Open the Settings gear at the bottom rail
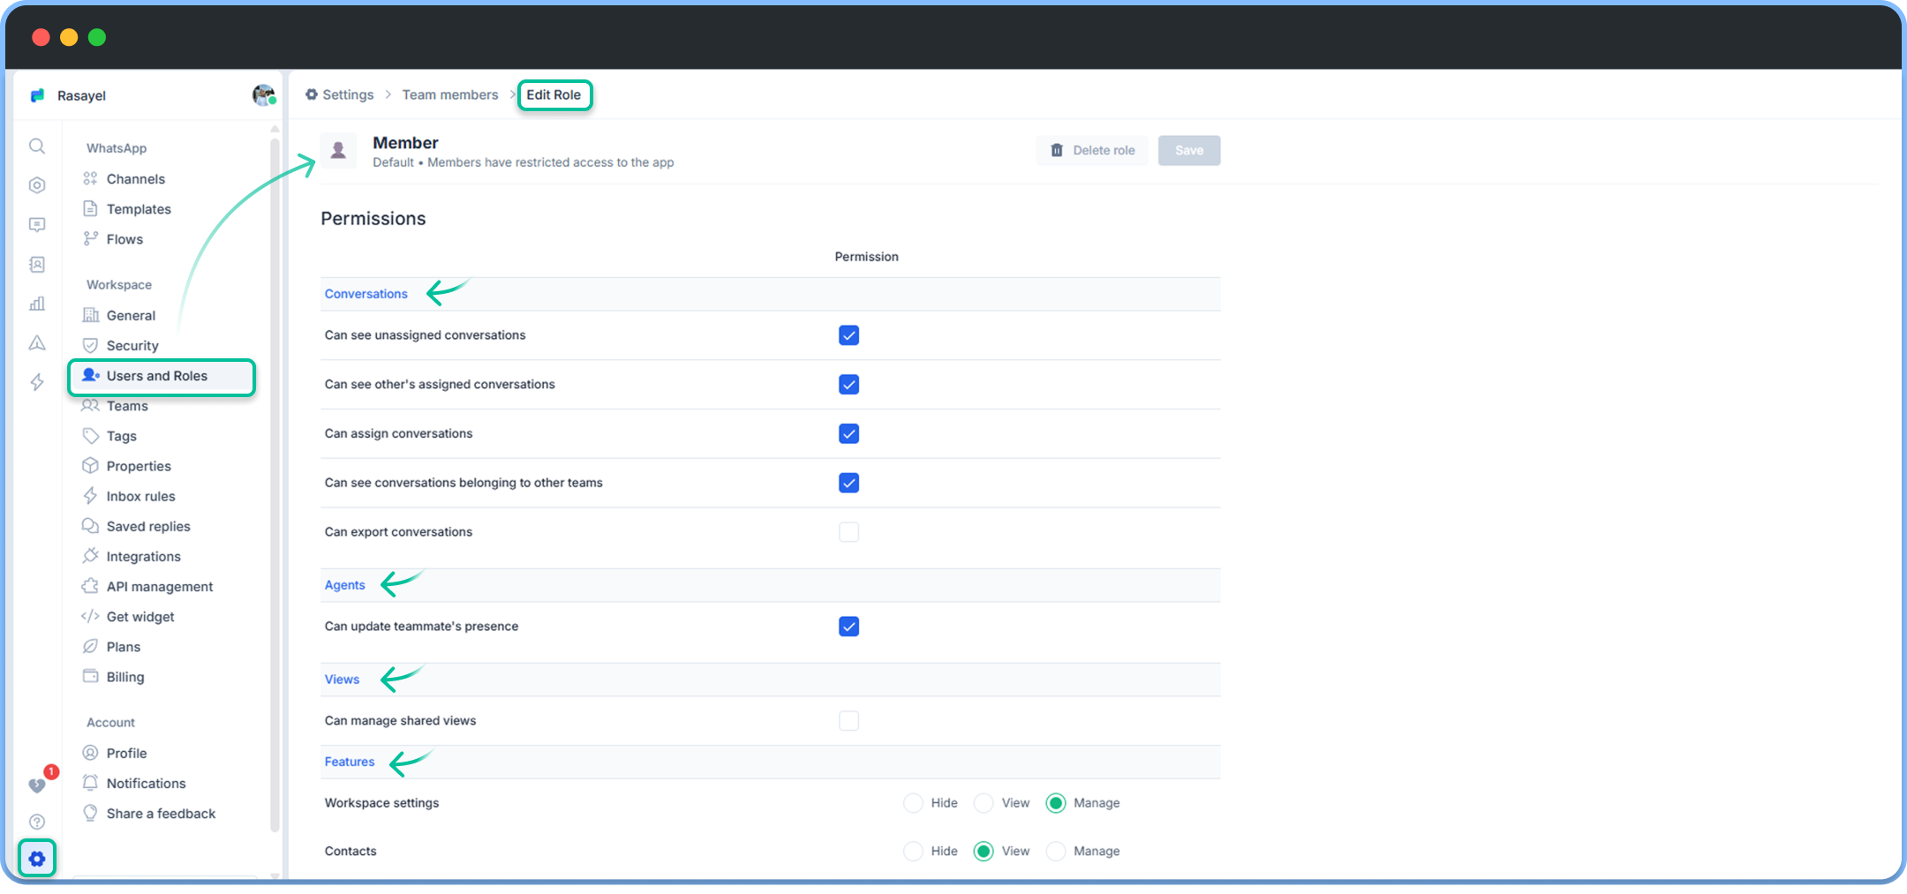Screen dimensions: 1907x894 (37, 858)
